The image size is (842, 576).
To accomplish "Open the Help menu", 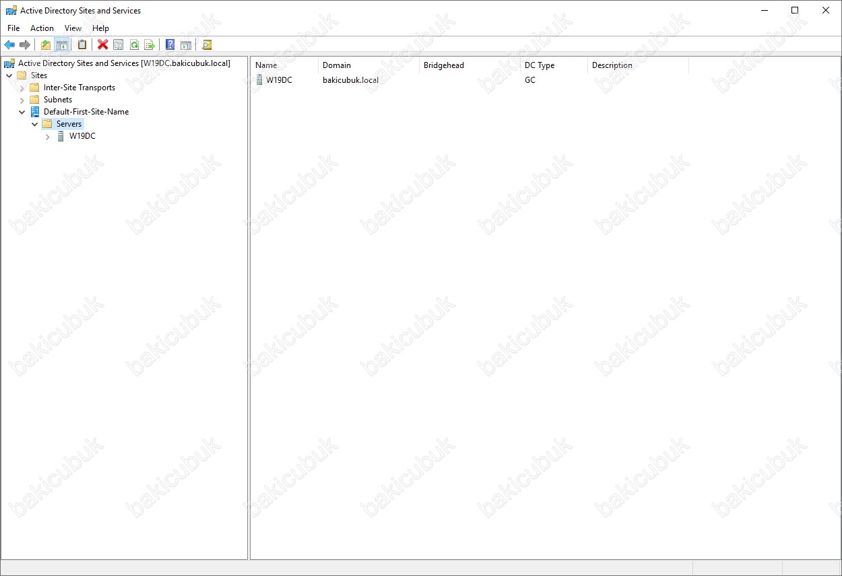I will click(100, 28).
